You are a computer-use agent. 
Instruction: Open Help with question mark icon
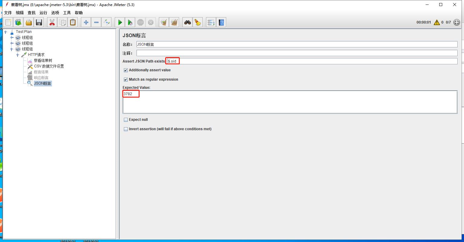(x=221, y=22)
